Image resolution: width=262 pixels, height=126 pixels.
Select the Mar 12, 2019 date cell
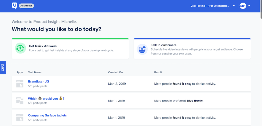(117, 84)
